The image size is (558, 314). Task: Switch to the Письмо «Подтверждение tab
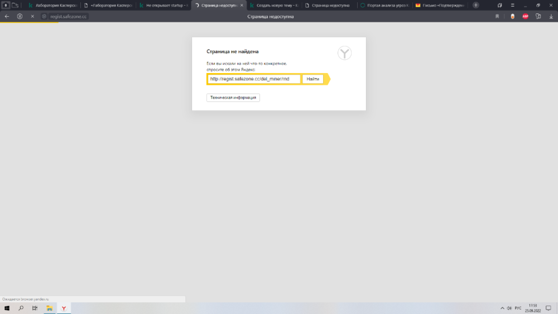[x=441, y=6]
